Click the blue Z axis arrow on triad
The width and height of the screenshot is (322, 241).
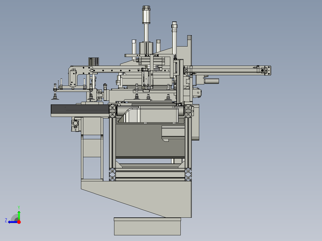click(x=12, y=222)
